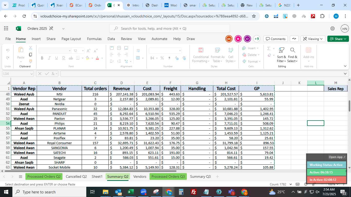Click the Wrap text icon
The height and width of the screenshot is (197, 351).
(138, 51)
